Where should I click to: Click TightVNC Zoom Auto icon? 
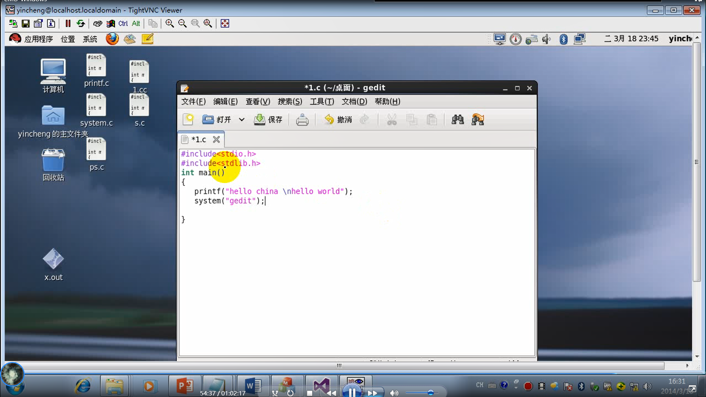coord(208,24)
